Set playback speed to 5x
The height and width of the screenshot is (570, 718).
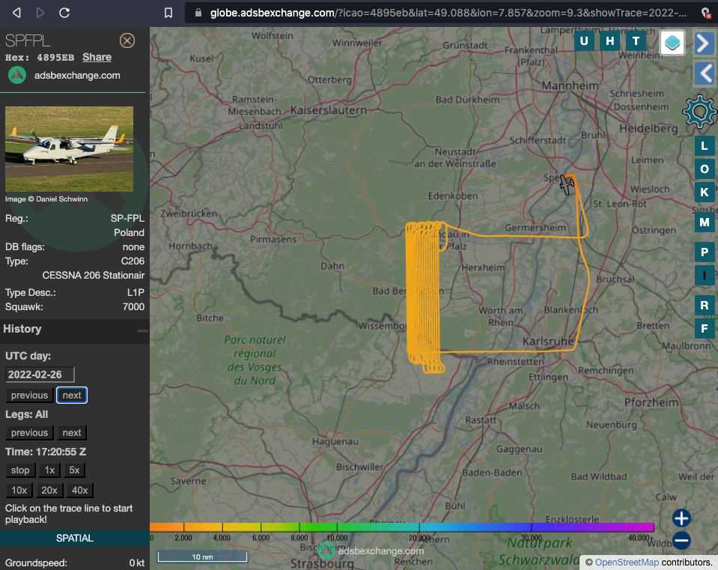[x=74, y=470]
